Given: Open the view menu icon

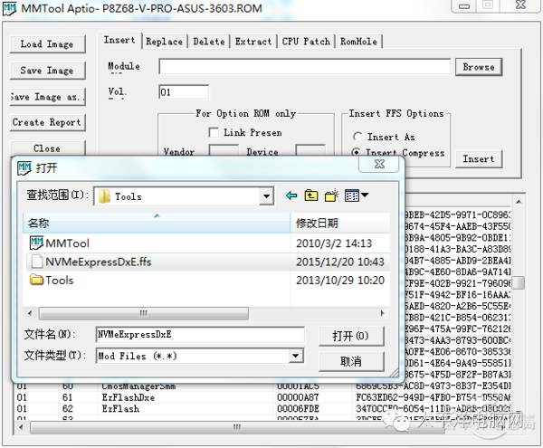Looking at the screenshot, I should pos(357,195).
